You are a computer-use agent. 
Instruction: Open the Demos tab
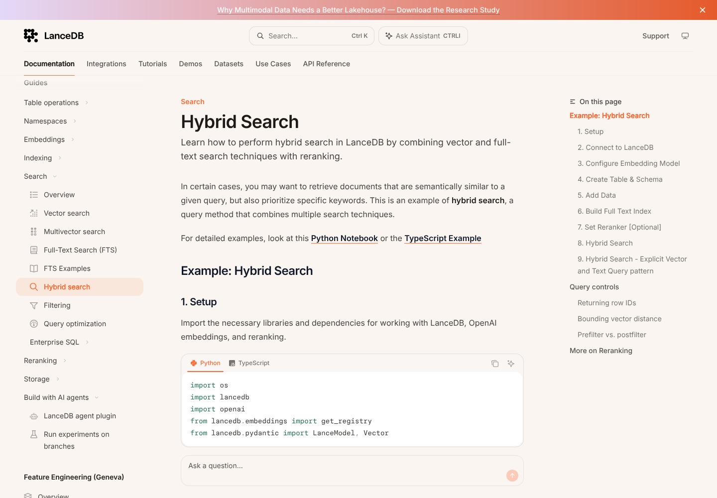pos(191,64)
